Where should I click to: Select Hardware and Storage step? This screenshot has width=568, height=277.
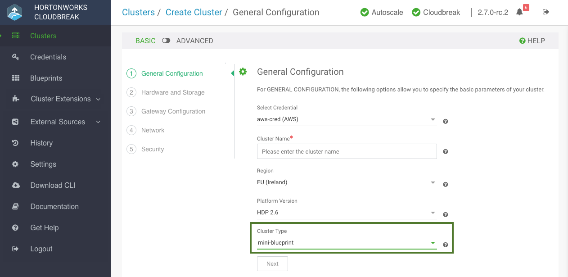pyautogui.click(x=172, y=92)
